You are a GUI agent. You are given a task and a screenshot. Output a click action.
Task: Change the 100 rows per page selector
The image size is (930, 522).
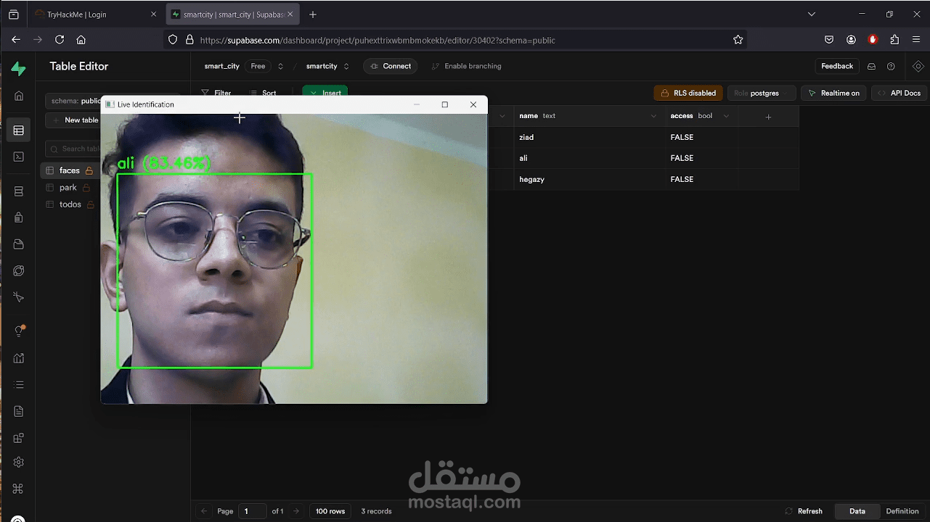[x=330, y=511]
